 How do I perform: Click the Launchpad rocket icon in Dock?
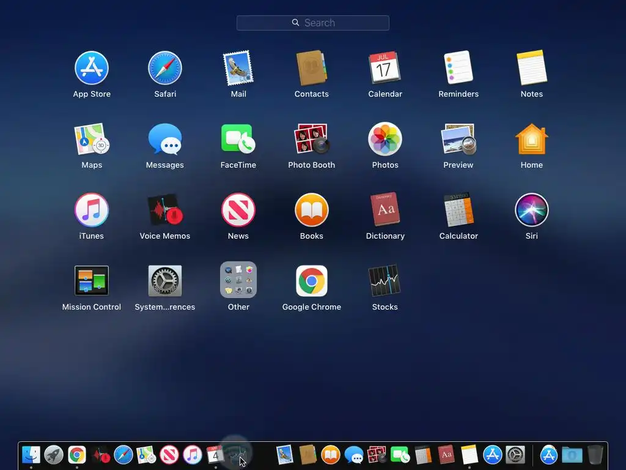click(x=54, y=455)
